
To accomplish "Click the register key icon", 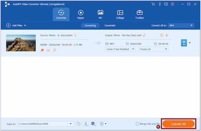I will [x=160, y=4].
